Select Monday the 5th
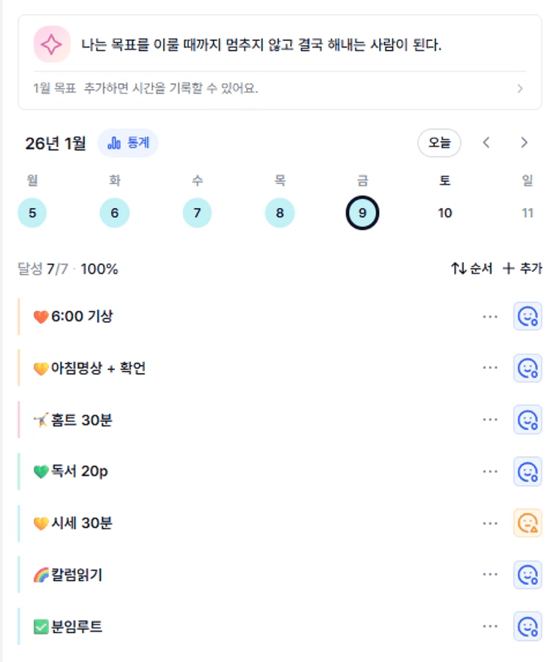 click(x=33, y=213)
